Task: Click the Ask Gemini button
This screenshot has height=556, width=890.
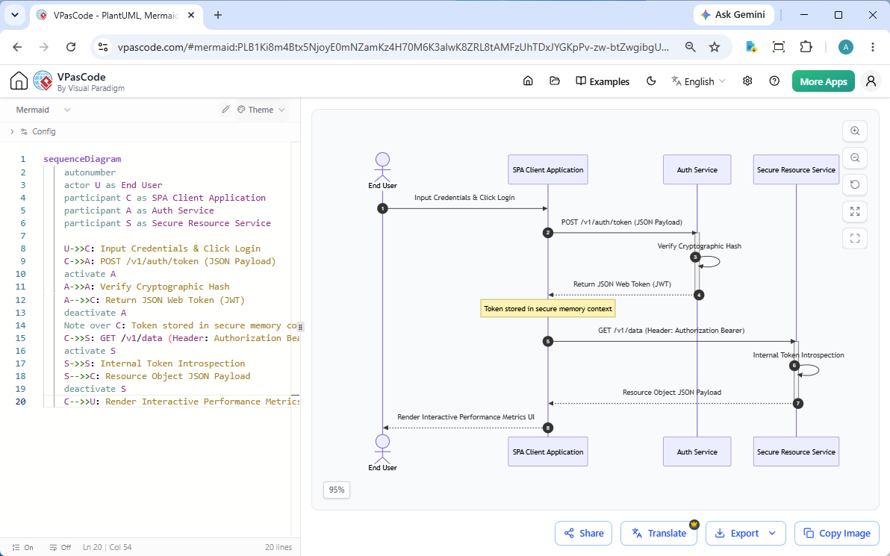Action: point(733,16)
